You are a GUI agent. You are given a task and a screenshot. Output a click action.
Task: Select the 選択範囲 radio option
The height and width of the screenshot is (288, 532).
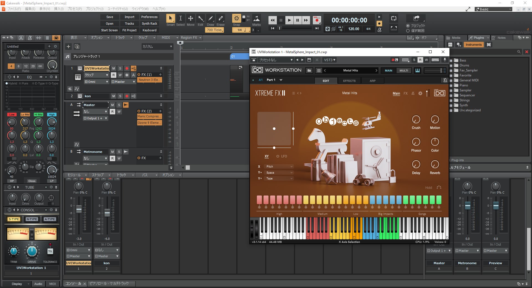[x=408, y=31]
